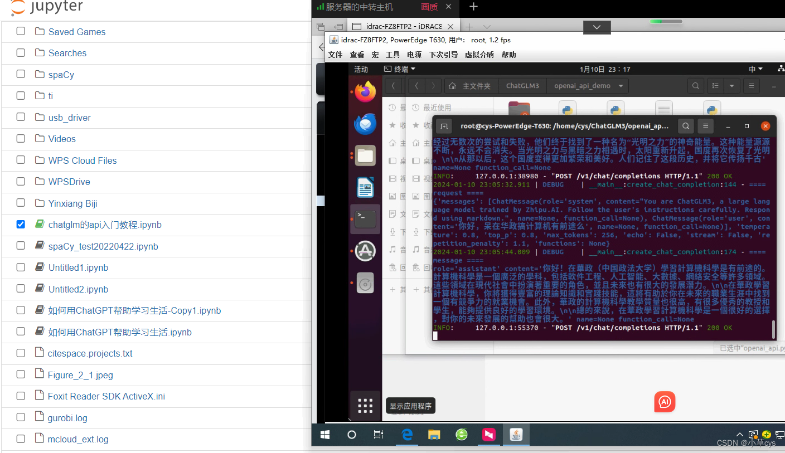
Task: Select the Terminal icon in the Ubuntu dock
Action: [x=365, y=219]
